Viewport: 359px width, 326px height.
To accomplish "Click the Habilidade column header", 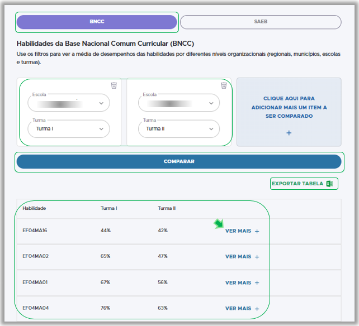I will [34, 208].
